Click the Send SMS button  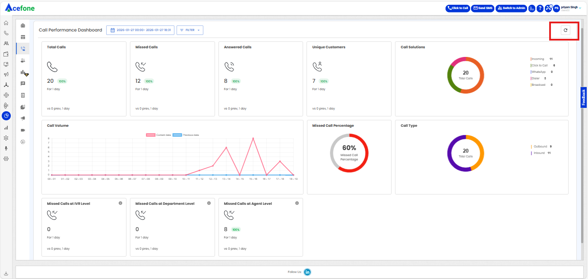tap(482, 8)
